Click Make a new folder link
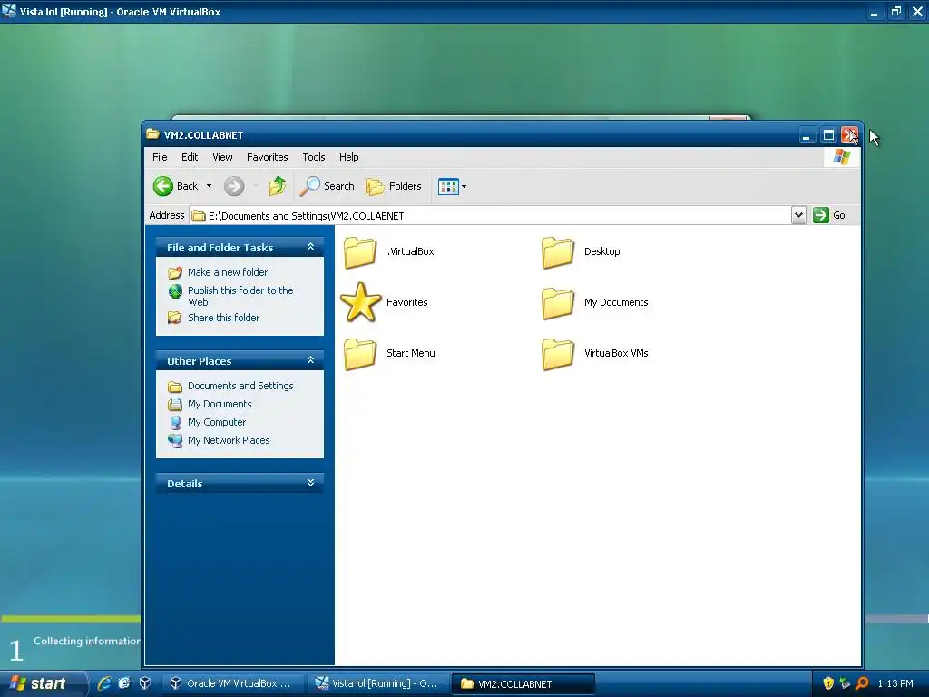This screenshot has height=697, width=929. [228, 272]
